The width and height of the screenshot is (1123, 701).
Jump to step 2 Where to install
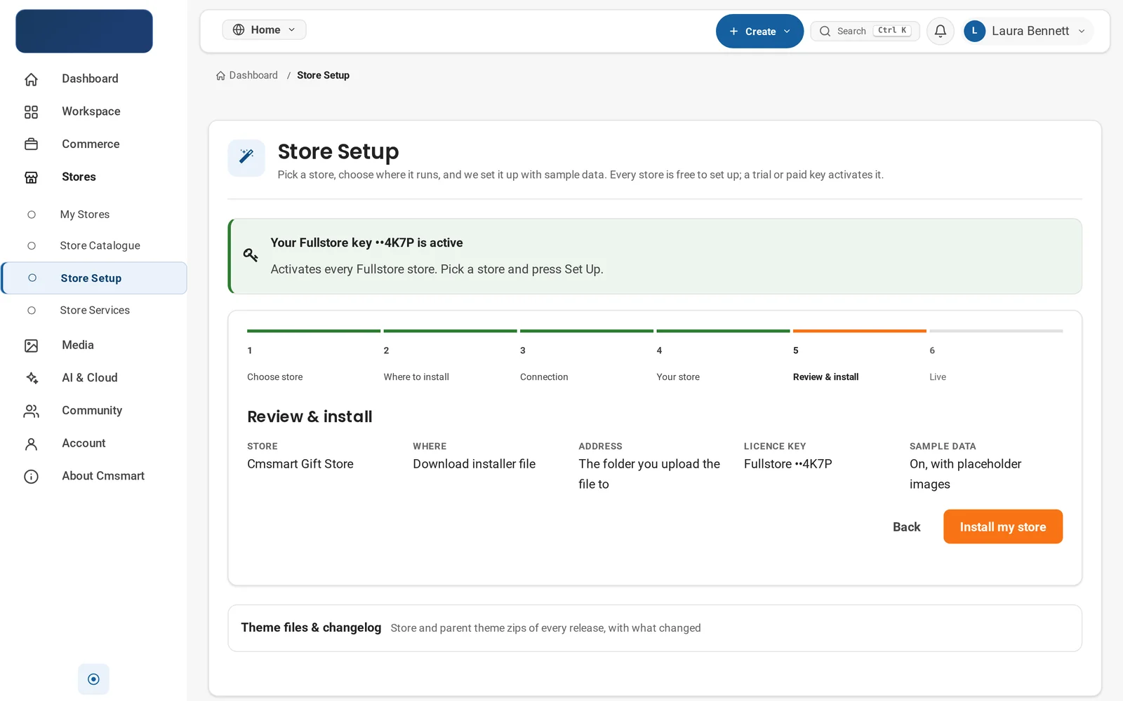tap(450, 356)
